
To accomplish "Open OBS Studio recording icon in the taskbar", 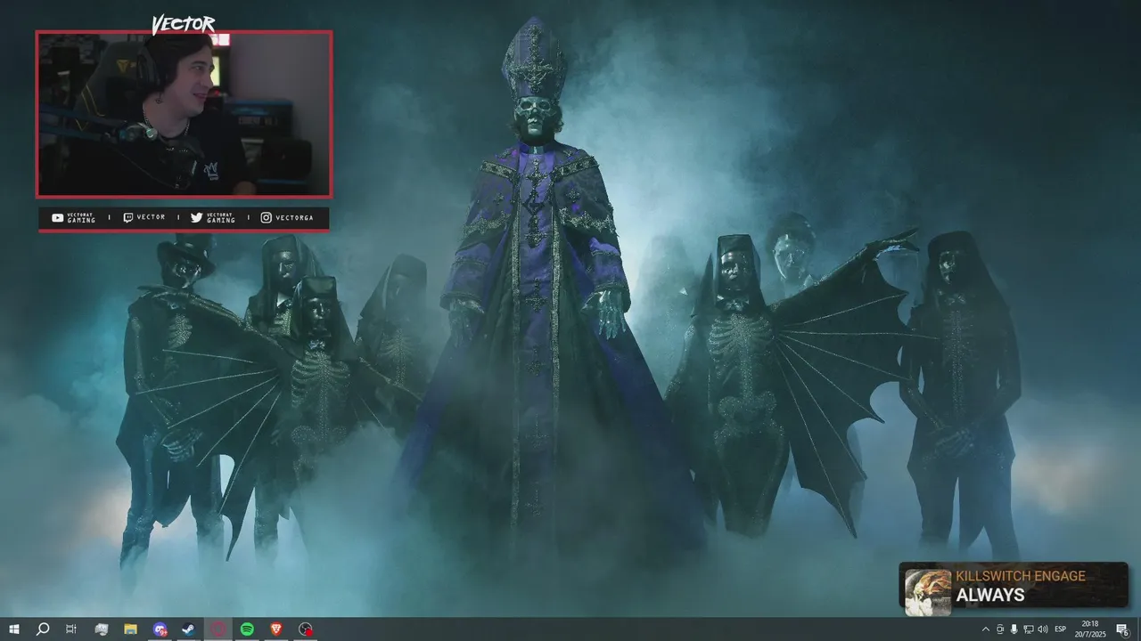I will pos(306,629).
